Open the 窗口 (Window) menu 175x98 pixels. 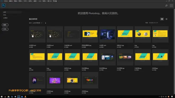pyautogui.click(x=49, y=1)
